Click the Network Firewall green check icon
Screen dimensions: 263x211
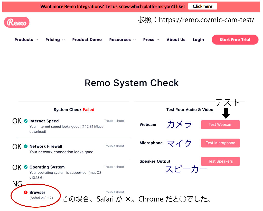coord(26,146)
